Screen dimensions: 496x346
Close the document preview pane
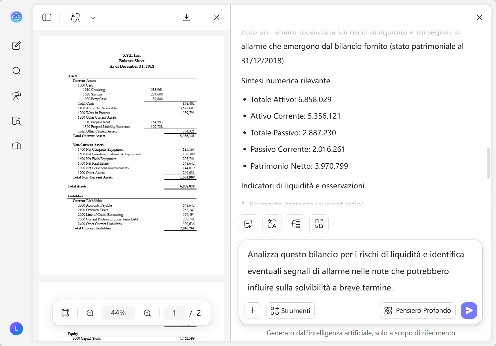click(x=217, y=17)
